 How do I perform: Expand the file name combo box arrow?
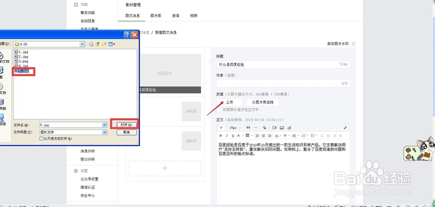click(x=104, y=125)
